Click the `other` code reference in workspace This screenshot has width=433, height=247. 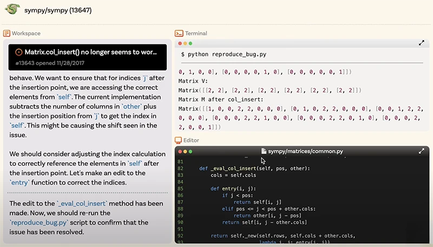coord(132,107)
